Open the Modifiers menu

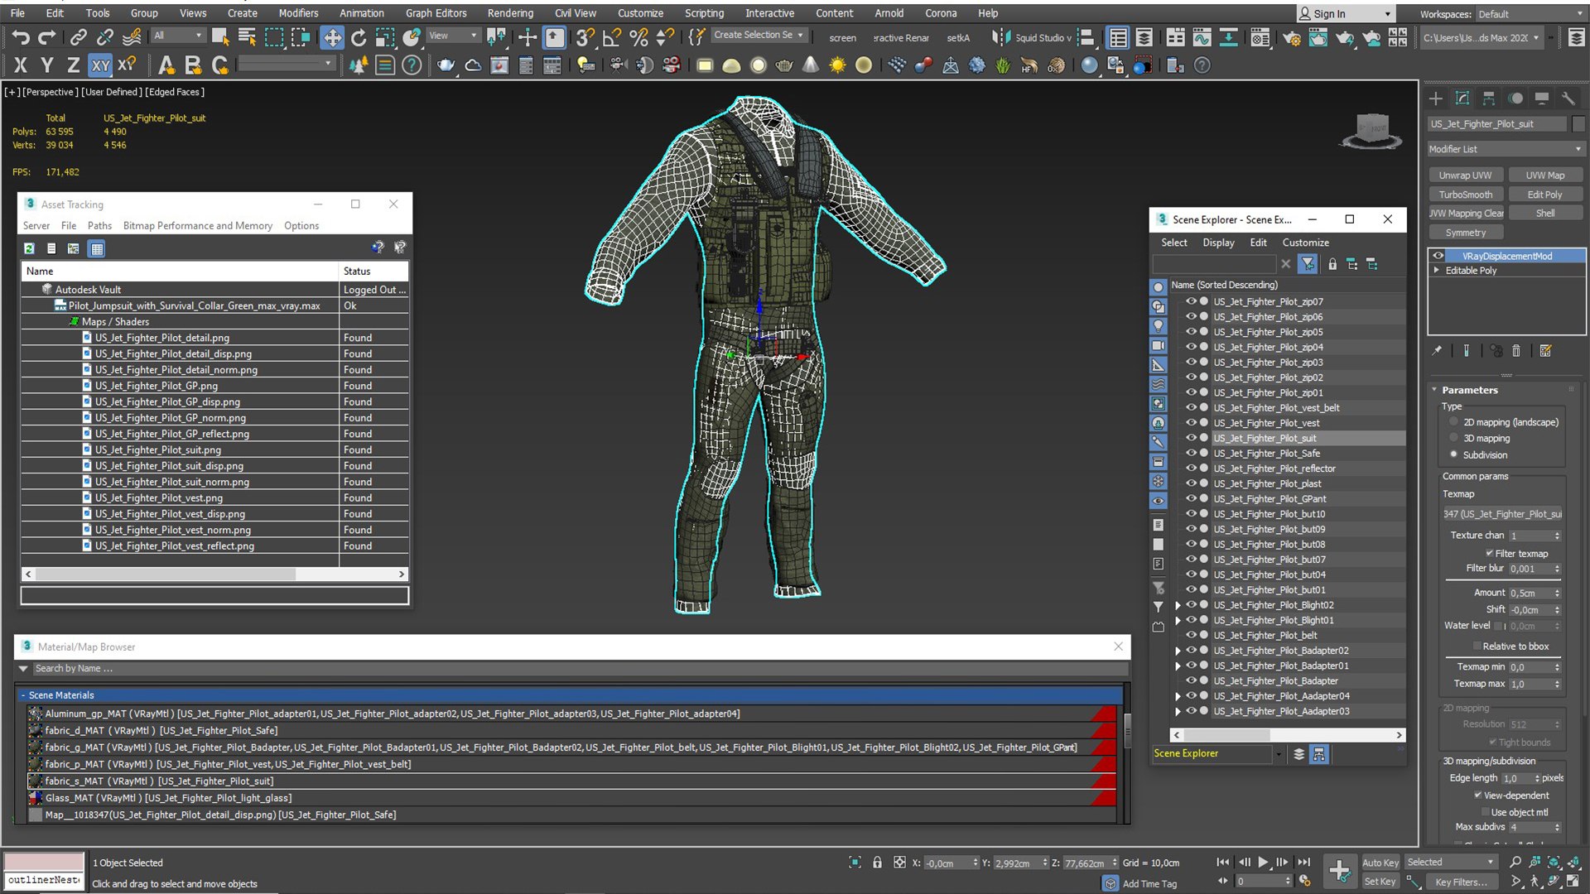point(298,13)
